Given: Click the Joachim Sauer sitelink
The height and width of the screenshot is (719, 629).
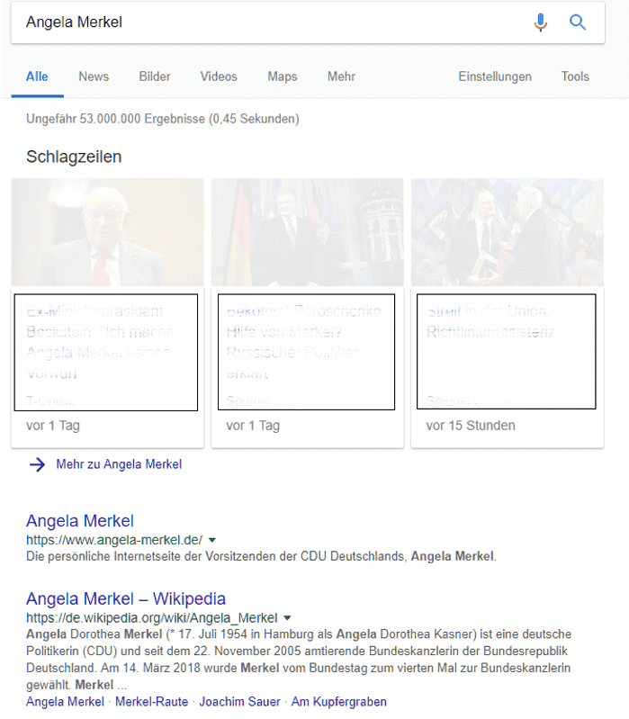Looking at the screenshot, I should 239,702.
